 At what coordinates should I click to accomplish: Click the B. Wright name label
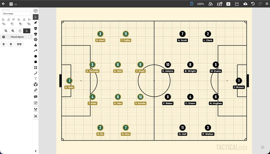click(x=190, y=71)
